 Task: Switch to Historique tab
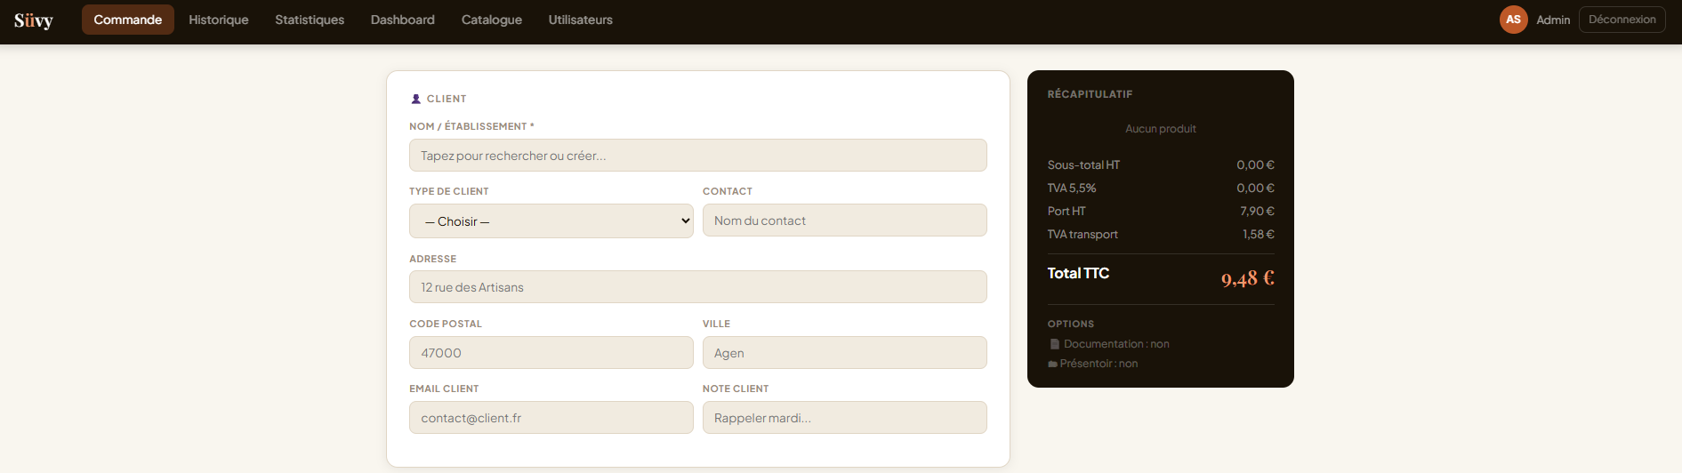coord(219,20)
